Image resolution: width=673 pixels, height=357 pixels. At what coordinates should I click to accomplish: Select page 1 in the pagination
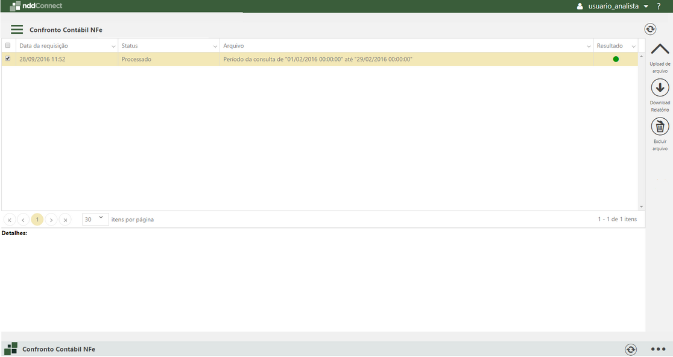[x=37, y=219]
